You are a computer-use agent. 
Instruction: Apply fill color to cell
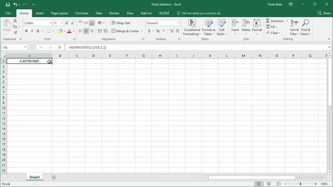pos(60,31)
